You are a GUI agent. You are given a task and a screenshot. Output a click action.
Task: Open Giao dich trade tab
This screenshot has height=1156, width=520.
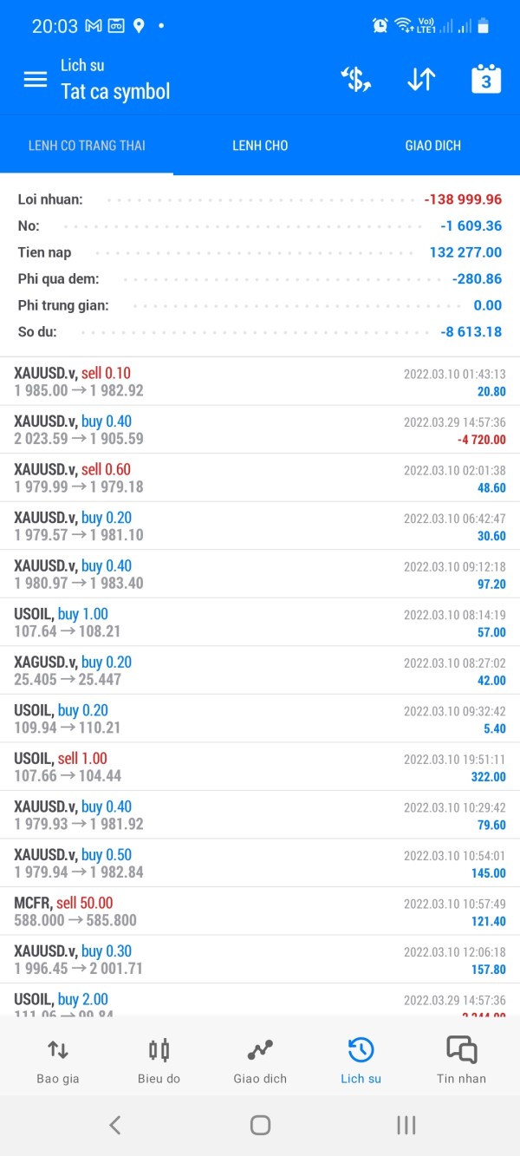[260, 1060]
